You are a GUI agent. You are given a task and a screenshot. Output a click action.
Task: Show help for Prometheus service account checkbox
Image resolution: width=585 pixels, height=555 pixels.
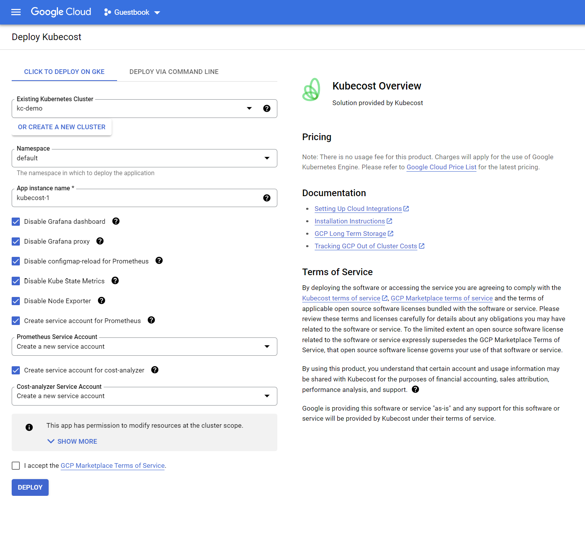151,320
